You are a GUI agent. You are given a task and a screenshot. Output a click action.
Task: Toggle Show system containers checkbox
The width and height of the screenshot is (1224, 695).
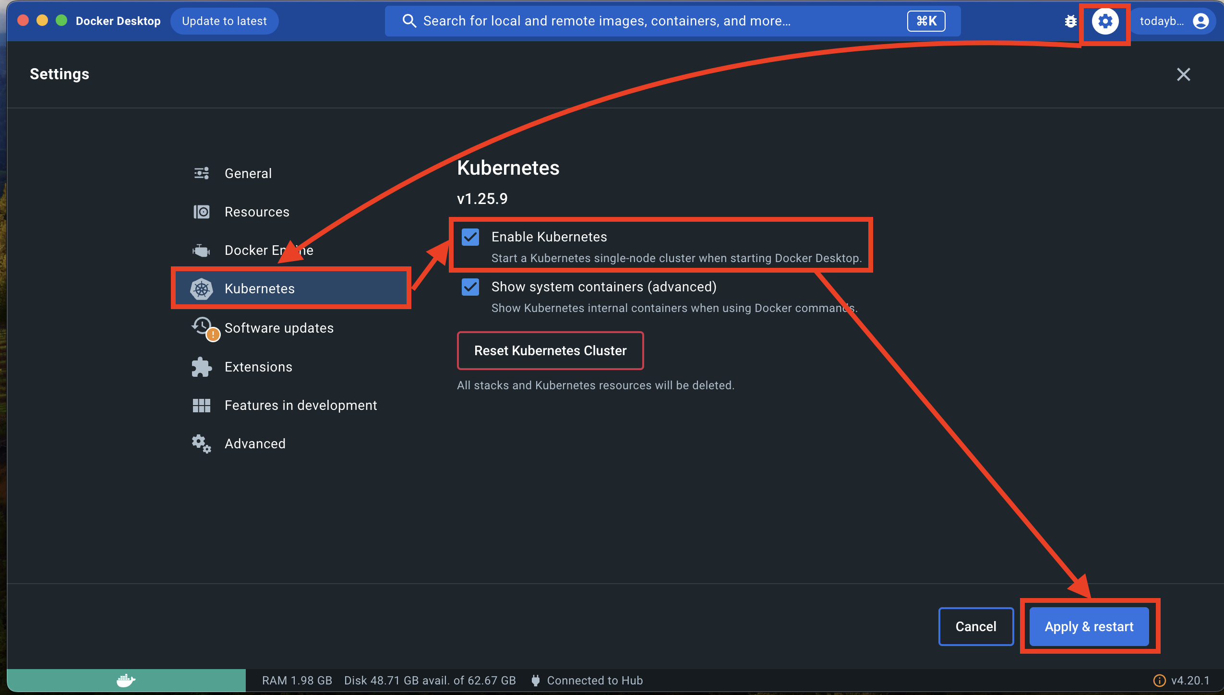pyautogui.click(x=470, y=287)
